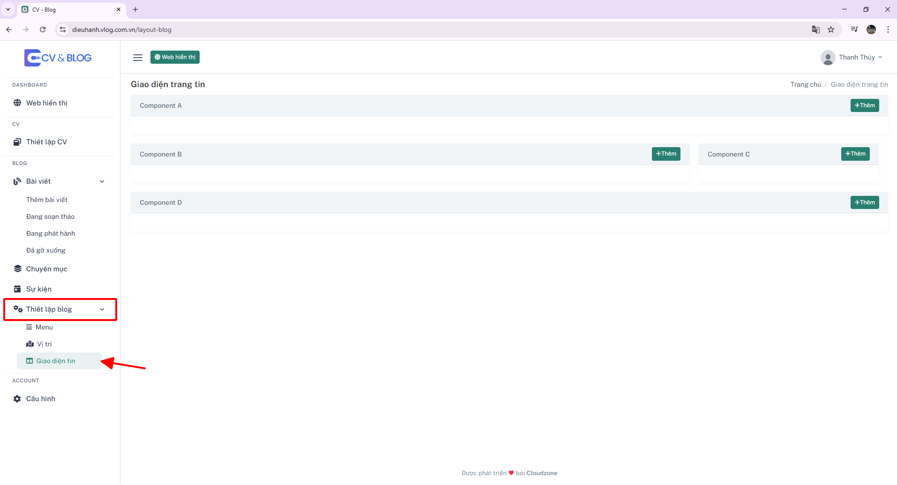The width and height of the screenshot is (897, 485).
Task: Open new browser tab plus
Action: click(135, 9)
